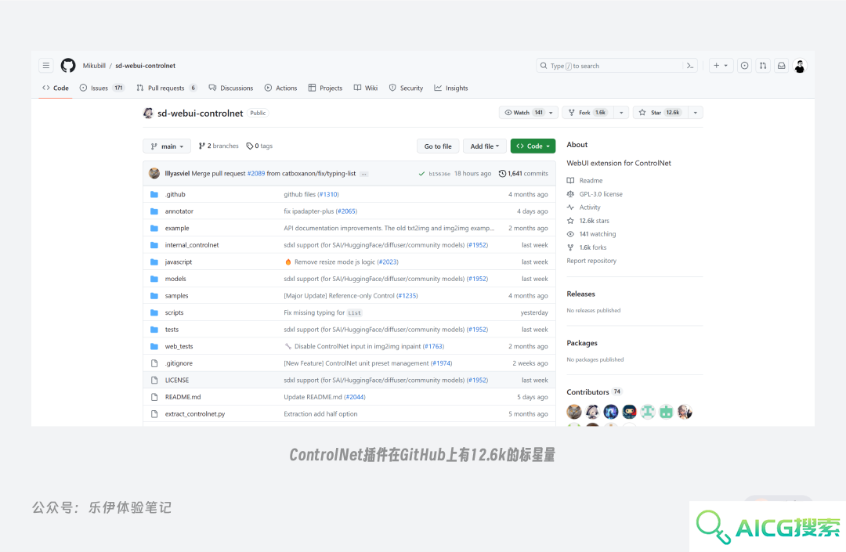Open the Insights tab

click(x=451, y=88)
